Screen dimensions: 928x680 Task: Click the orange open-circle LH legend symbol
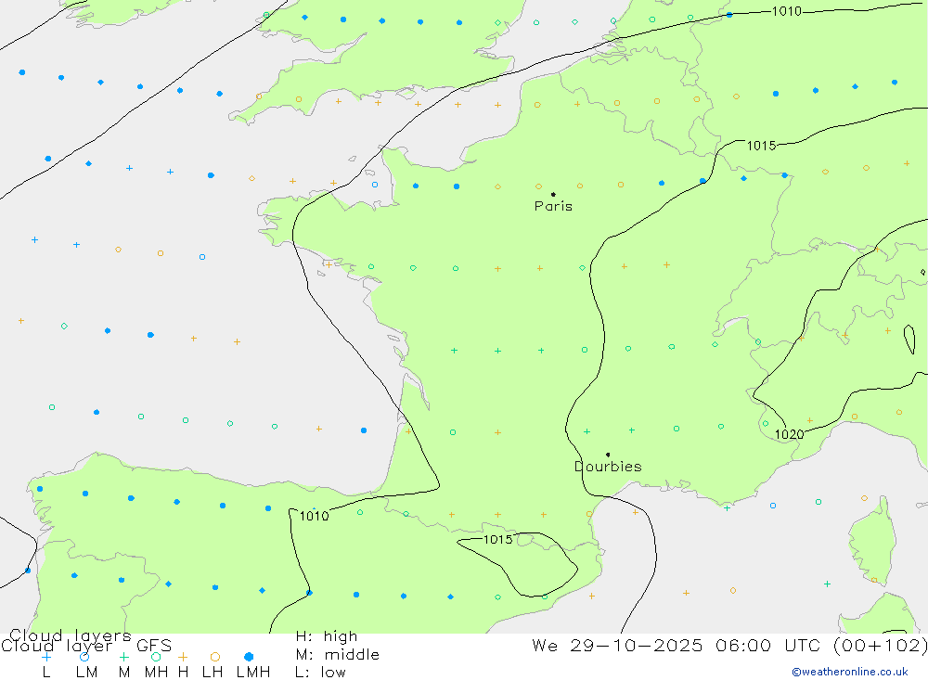pos(215,657)
